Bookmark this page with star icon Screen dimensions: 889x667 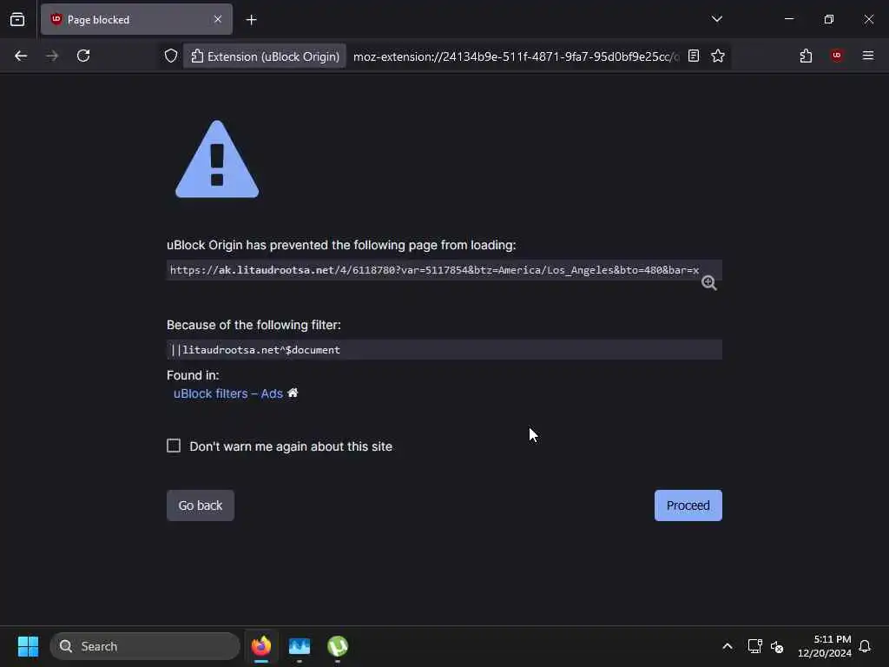click(718, 56)
